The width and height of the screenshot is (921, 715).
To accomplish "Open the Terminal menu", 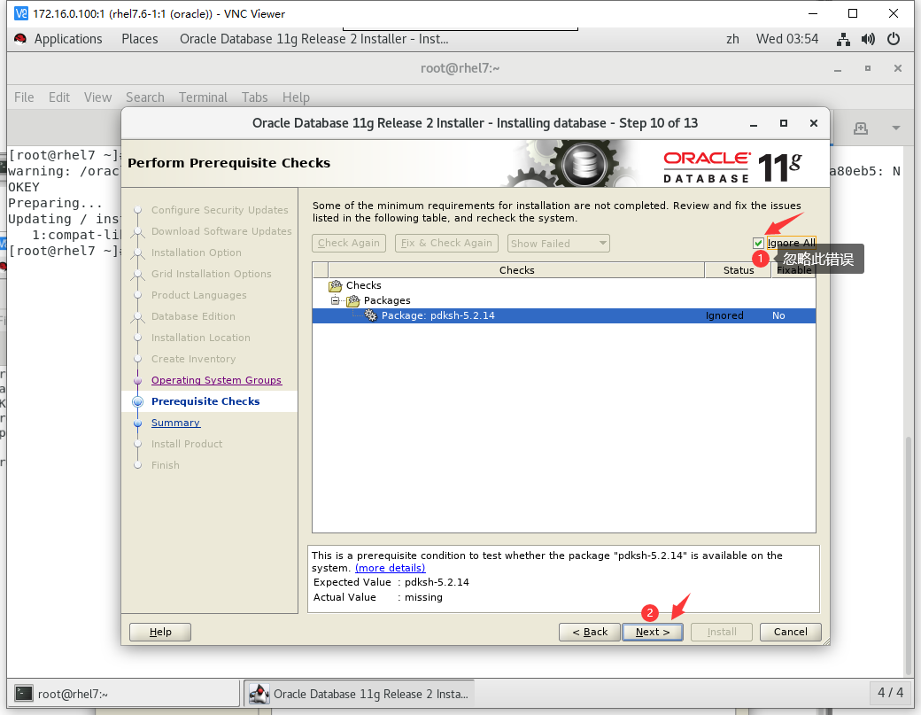I will point(203,97).
